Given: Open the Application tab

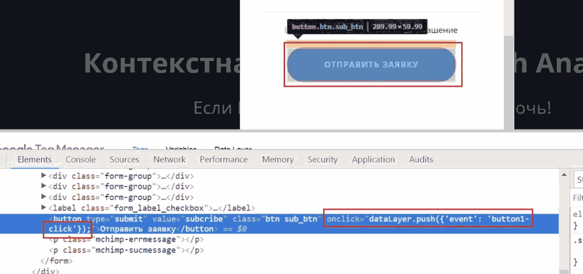Looking at the screenshot, I should coord(373,160).
